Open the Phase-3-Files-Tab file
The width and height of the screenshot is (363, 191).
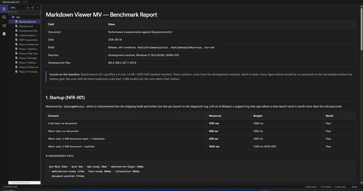24,53
